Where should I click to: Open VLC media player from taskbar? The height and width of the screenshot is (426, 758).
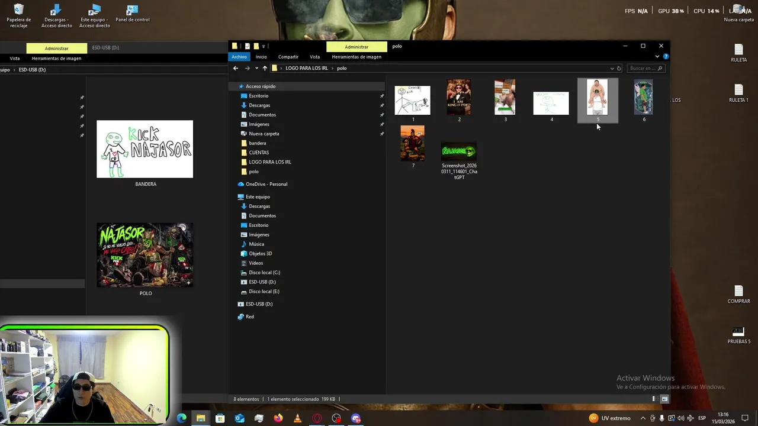297,418
